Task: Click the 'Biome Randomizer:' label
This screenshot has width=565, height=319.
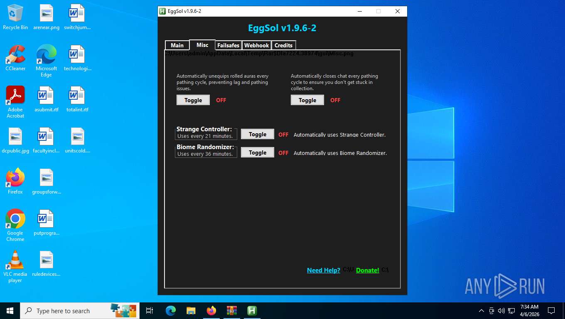Action: pyautogui.click(x=205, y=147)
